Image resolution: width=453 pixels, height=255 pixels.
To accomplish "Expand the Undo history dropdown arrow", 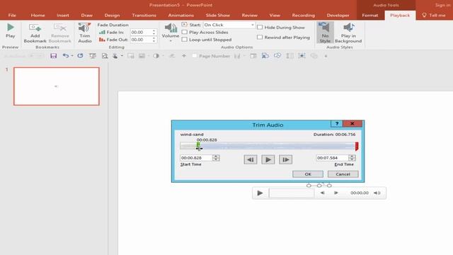I will (x=72, y=56).
